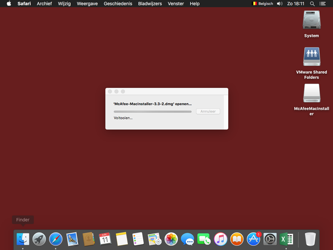
Task: Open Reminders list icon in Dock
Action: coord(138,239)
